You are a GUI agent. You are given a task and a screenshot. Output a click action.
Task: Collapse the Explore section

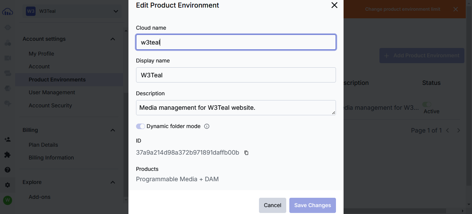coord(113,182)
